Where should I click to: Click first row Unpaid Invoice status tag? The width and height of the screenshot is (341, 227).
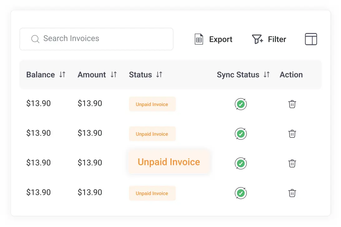152,104
